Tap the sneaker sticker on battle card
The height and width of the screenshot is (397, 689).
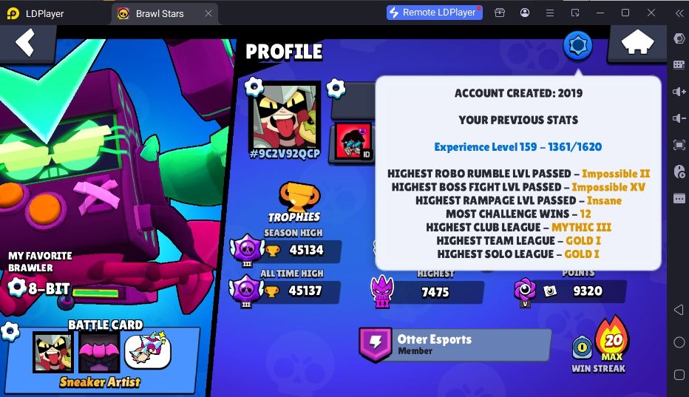(148, 350)
